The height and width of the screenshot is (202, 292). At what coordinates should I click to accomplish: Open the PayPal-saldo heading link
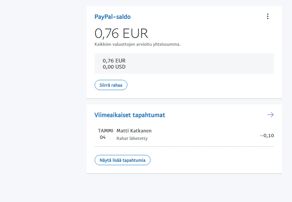(112, 17)
